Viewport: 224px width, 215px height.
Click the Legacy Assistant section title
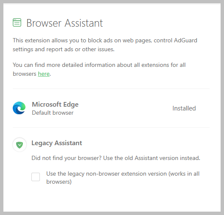(x=57, y=143)
